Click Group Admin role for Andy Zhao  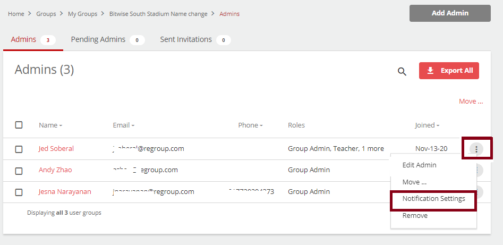click(309, 170)
